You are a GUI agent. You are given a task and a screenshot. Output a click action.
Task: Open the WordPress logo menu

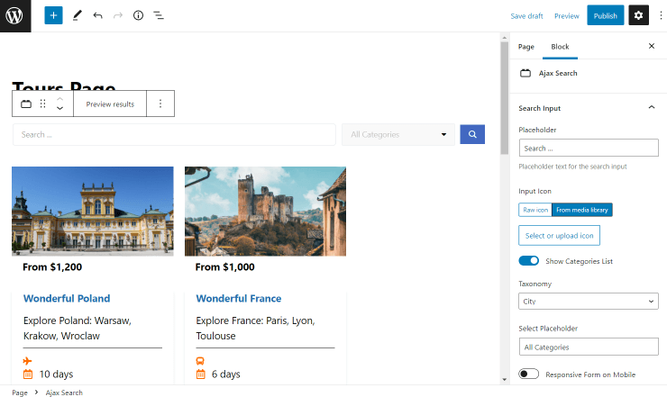(15, 15)
